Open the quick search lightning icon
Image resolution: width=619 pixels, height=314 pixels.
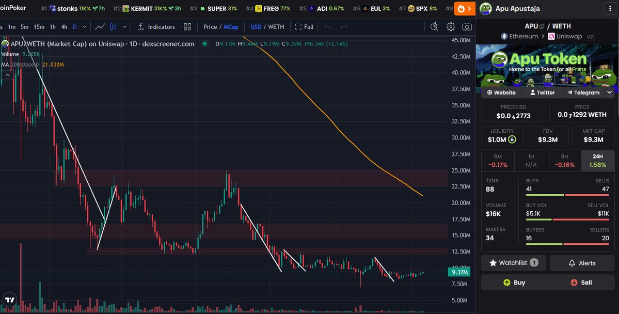tap(434, 27)
